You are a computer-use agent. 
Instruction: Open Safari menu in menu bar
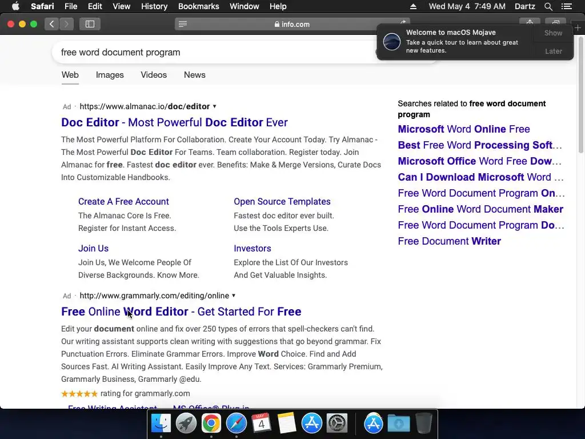(42, 6)
